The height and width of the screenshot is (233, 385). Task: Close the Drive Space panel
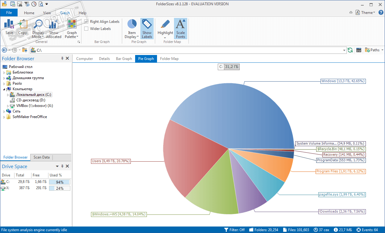(x=68, y=166)
